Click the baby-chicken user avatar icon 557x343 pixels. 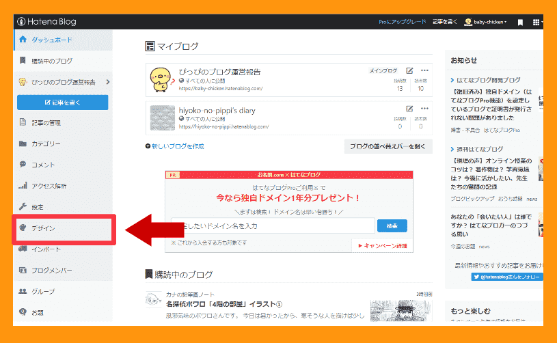(468, 22)
